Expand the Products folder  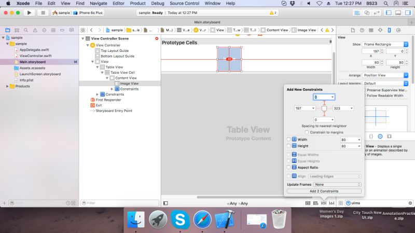7,86
